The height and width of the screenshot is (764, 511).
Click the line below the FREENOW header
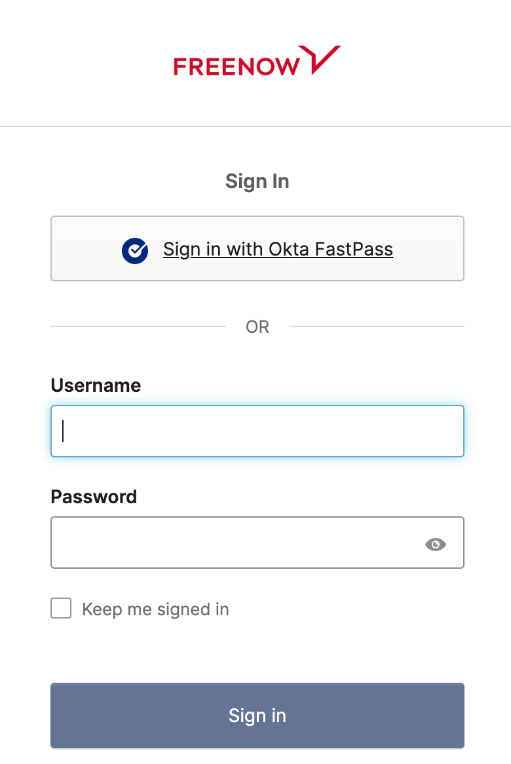tap(255, 126)
